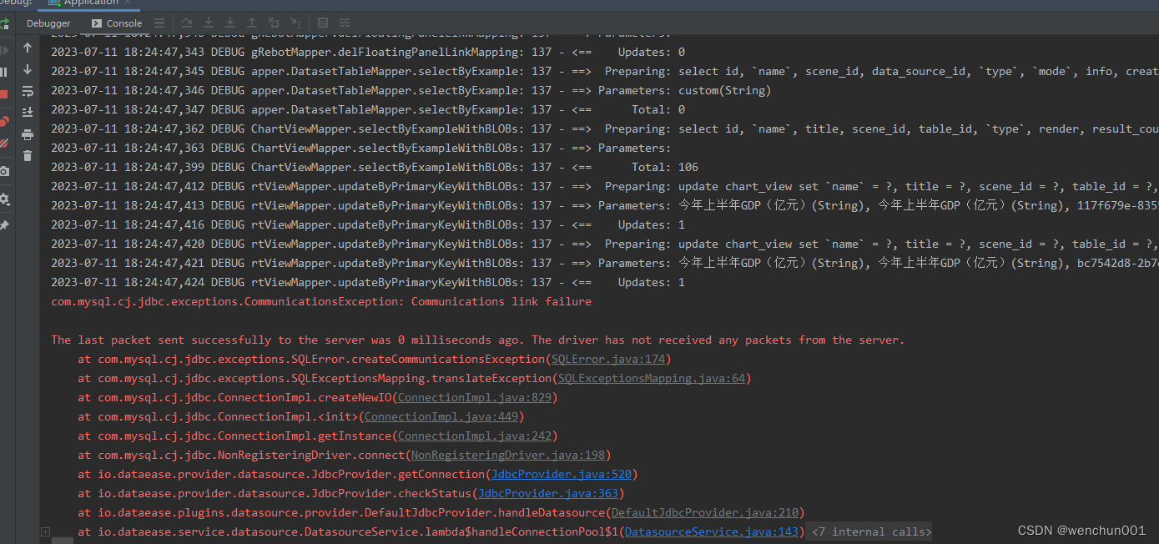This screenshot has height=544, width=1159.
Task: Take a thread dump with camera icon
Action: click(3, 171)
